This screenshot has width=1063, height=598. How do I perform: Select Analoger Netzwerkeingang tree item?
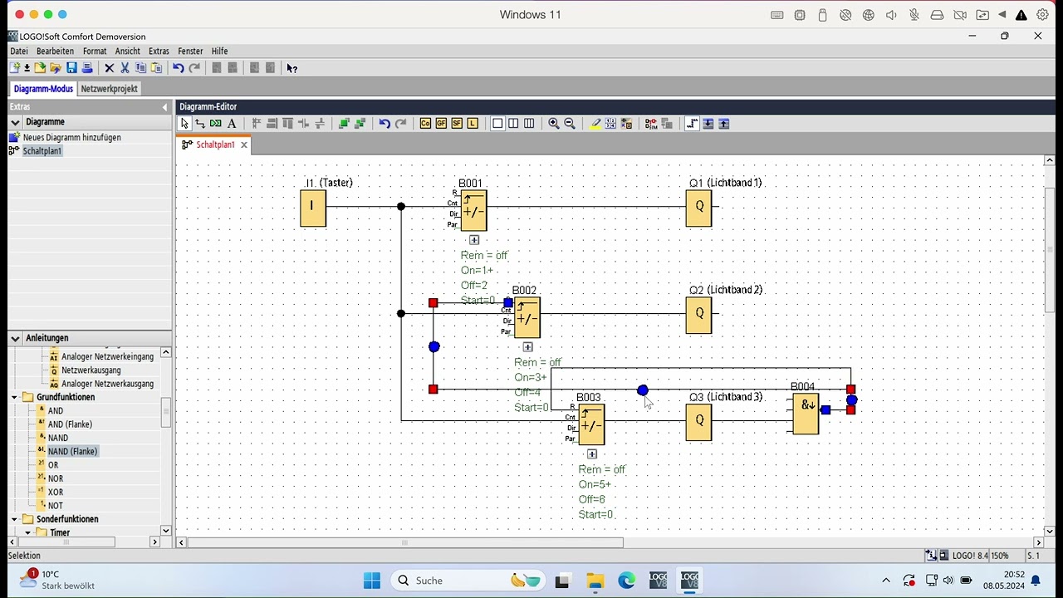[x=107, y=357]
